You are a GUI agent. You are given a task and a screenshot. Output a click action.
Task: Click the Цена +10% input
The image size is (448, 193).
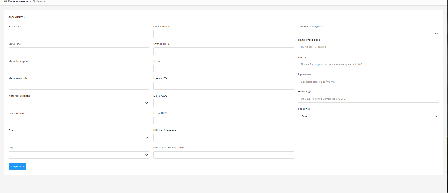(223, 86)
